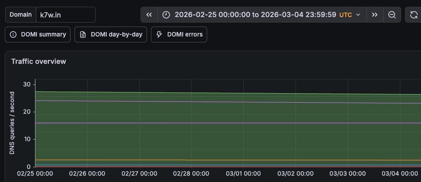Click the clock icon in time picker
The image size is (421, 182).
[166, 15]
